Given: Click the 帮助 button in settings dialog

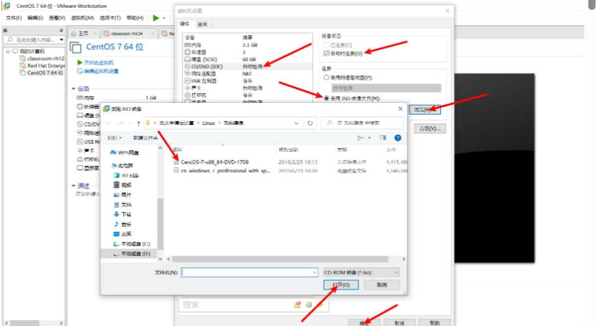Looking at the screenshot, I should click(434, 323).
